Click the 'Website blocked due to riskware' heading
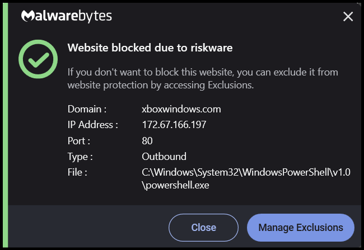This screenshot has height=250, width=364. click(150, 48)
